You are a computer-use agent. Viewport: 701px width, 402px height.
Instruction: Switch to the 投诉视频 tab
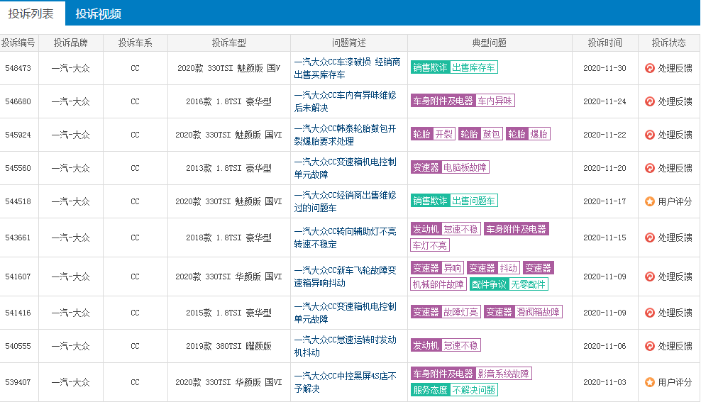99,13
